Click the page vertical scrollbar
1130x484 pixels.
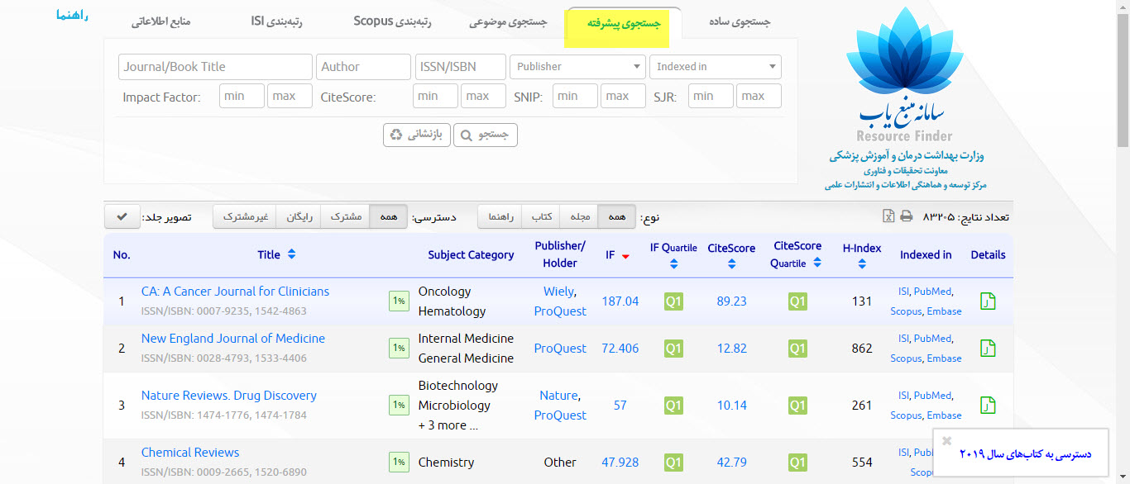click(1122, 248)
